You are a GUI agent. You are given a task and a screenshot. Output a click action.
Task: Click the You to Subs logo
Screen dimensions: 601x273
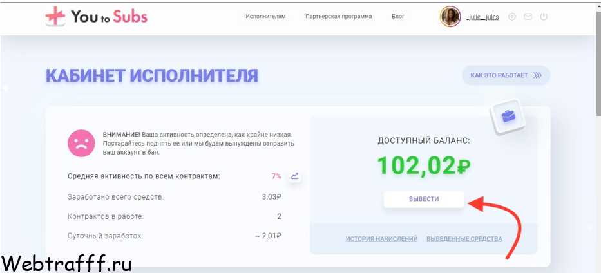click(x=96, y=17)
